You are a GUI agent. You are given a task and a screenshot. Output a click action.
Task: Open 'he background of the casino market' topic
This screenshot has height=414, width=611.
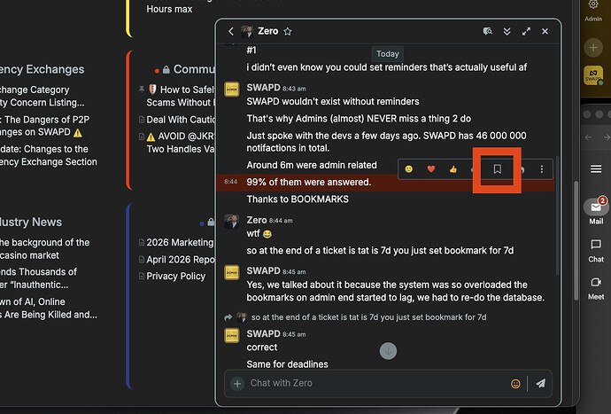coord(45,249)
